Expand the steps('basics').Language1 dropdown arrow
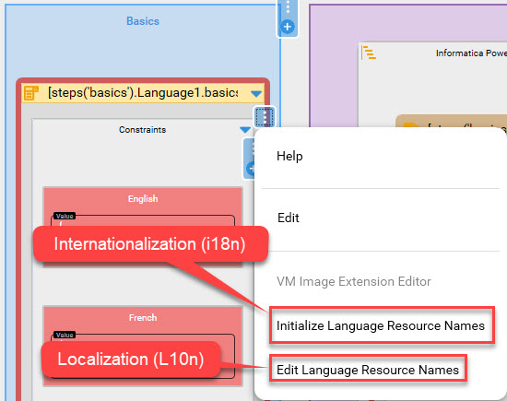 [x=256, y=94]
